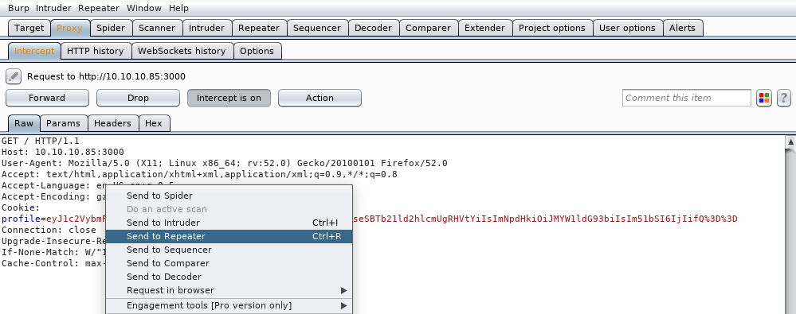Choose Send to Decoder from context menu
The height and width of the screenshot is (314, 796).
pos(229,277)
